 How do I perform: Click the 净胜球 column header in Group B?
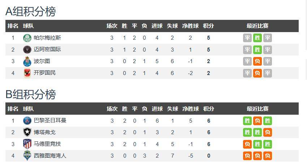pyautogui.click(x=191, y=109)
